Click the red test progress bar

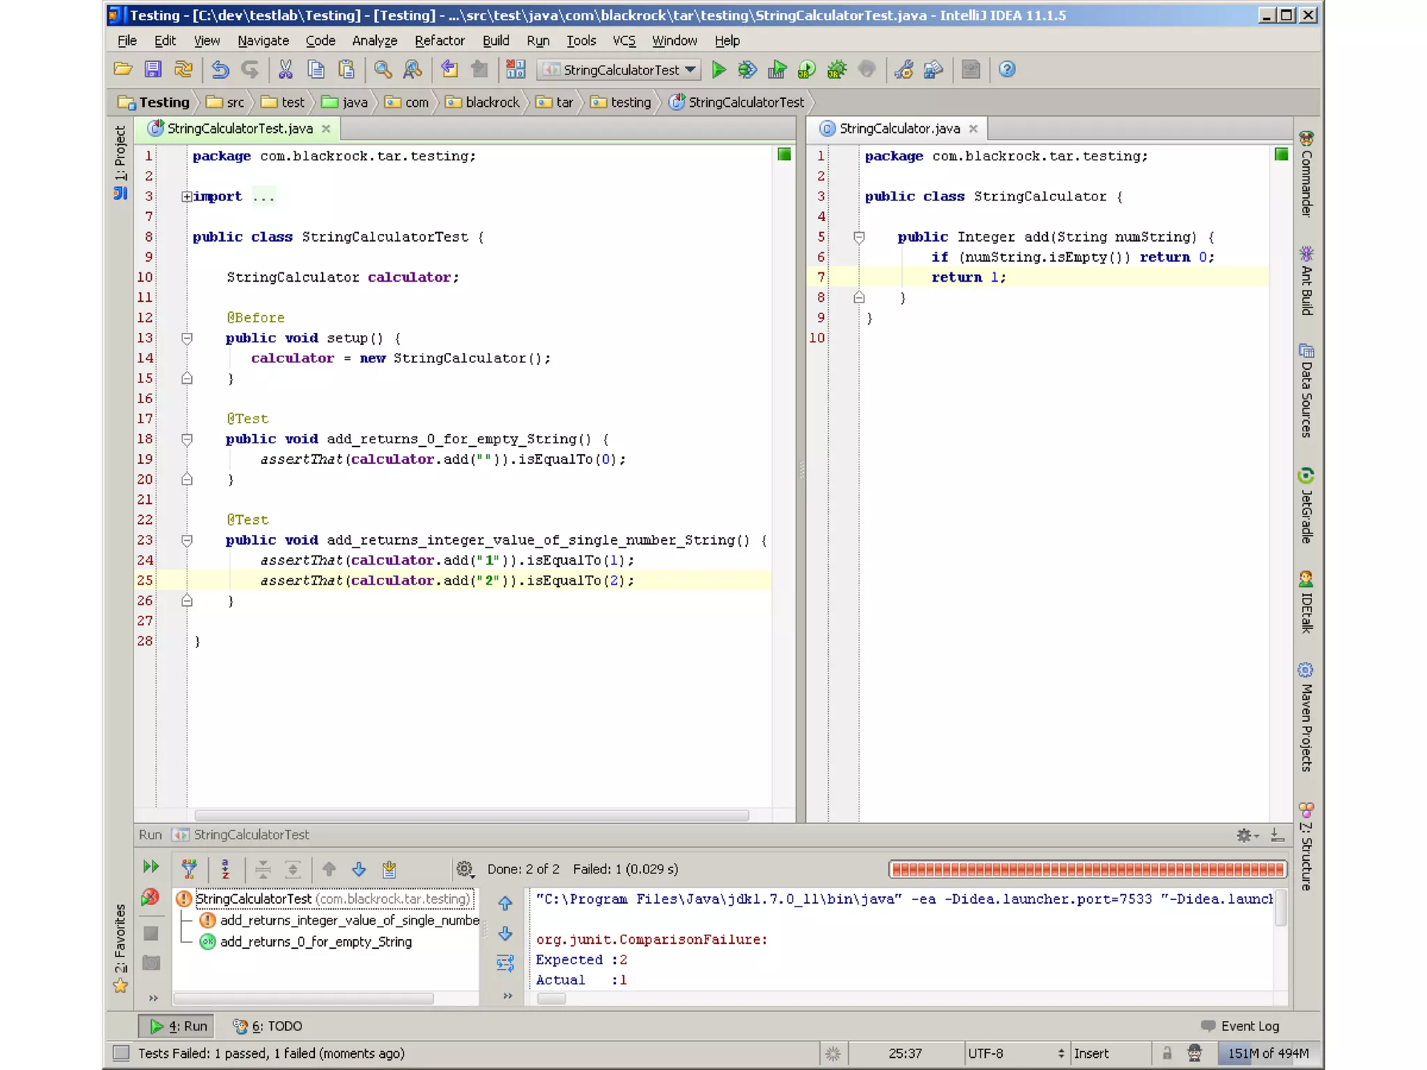tap(1088, 869)
